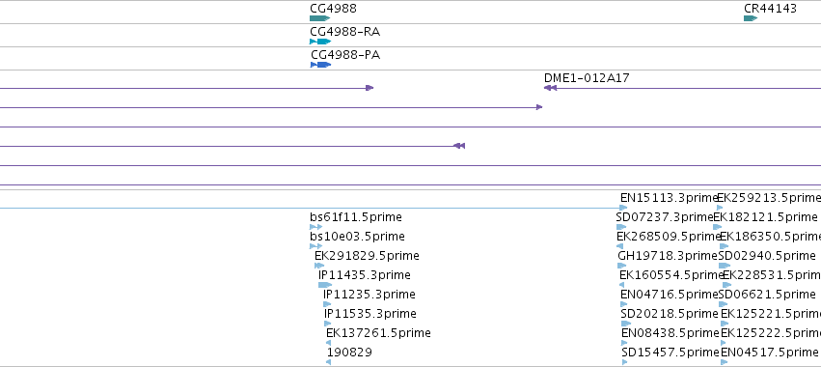Click the GH19718.3prime label

point(668,256)
